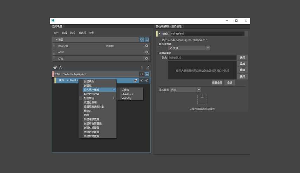Open the gear options for AOV row
This screenshot has height=173, width=300.
pos(146,52)
